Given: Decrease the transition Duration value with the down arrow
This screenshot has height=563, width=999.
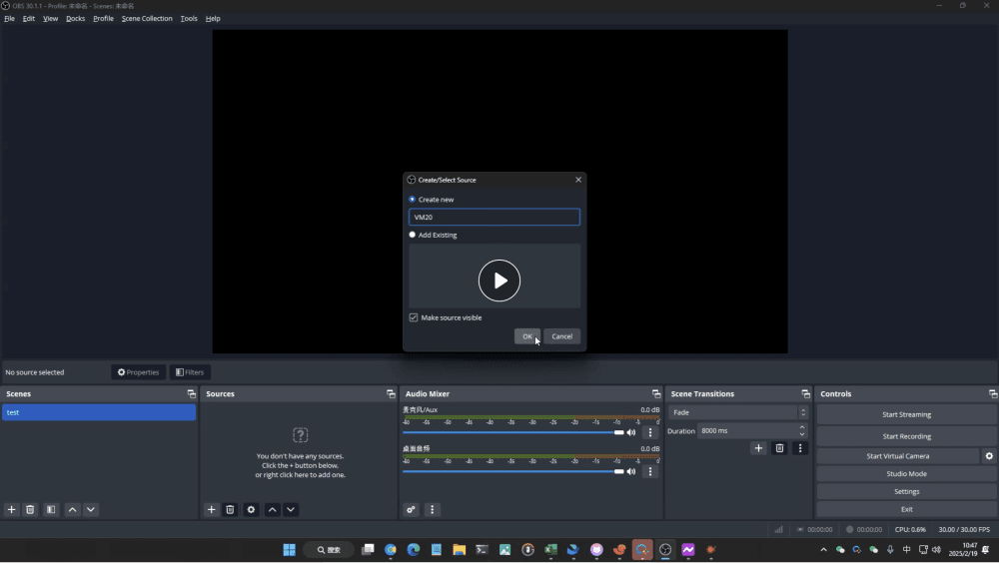Looking at the screenshot, I should pos(802,434).
